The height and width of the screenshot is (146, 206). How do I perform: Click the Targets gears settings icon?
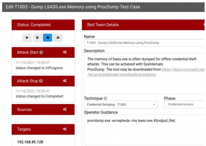(65, 129)
